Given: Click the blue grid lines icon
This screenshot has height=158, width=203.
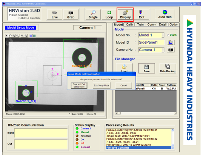Looking at the screenshot, I should click(x=31, y=36).
